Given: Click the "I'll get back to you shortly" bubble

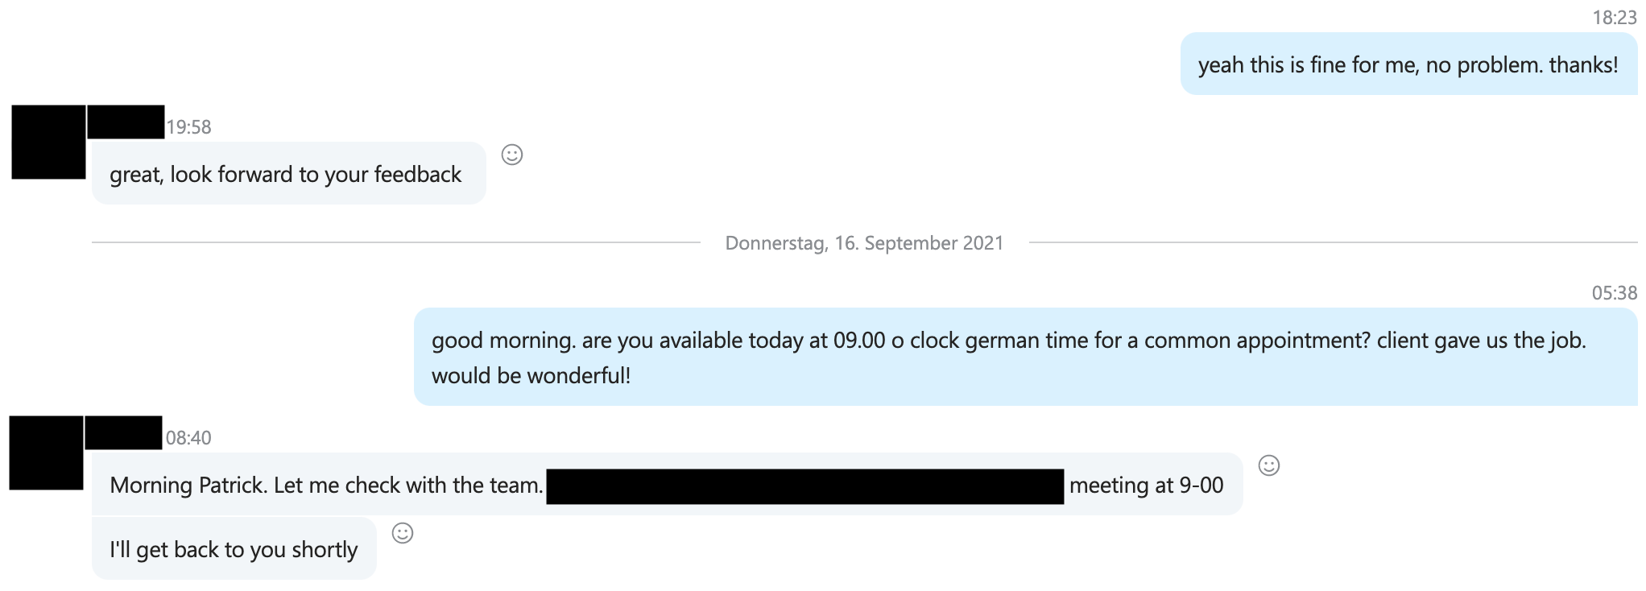Looking at the screenshot, I should pos(234,550).
